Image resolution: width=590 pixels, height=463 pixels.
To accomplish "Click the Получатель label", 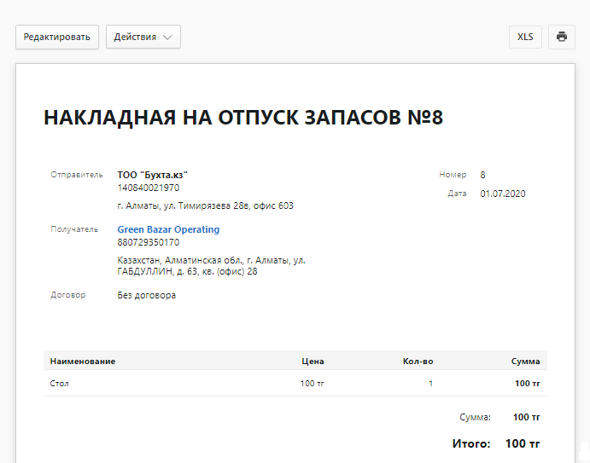I will [74, 229].
